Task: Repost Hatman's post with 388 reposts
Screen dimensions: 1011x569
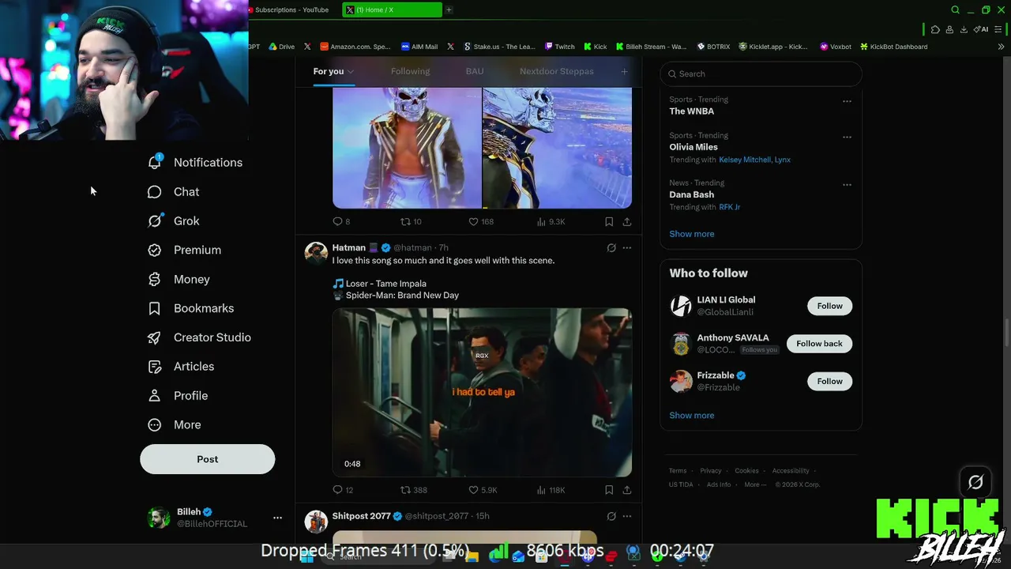Action: click(x=406, y=490)
